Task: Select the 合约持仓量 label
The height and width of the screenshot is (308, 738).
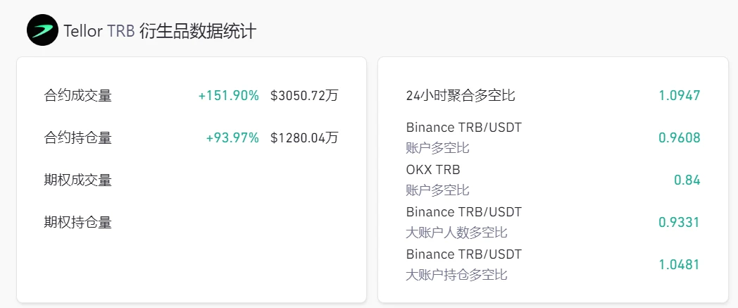Action: pyautogui.click(x=77, y=137)
